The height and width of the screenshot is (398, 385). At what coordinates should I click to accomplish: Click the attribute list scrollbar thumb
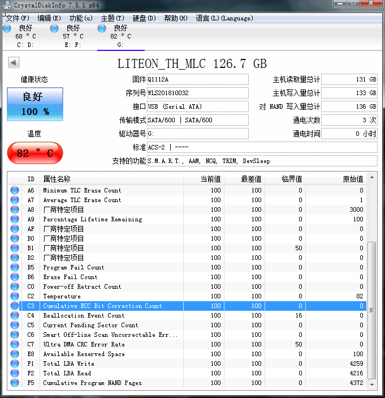click(x=372, y=310)
